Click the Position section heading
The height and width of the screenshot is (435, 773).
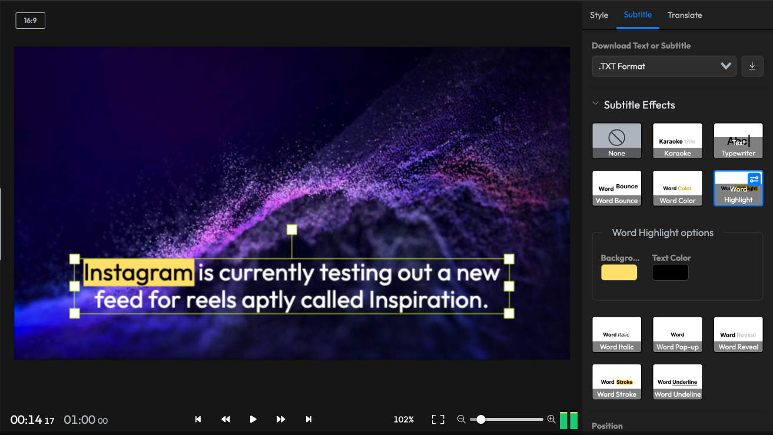pyautogui.click(x=607, y=426)
